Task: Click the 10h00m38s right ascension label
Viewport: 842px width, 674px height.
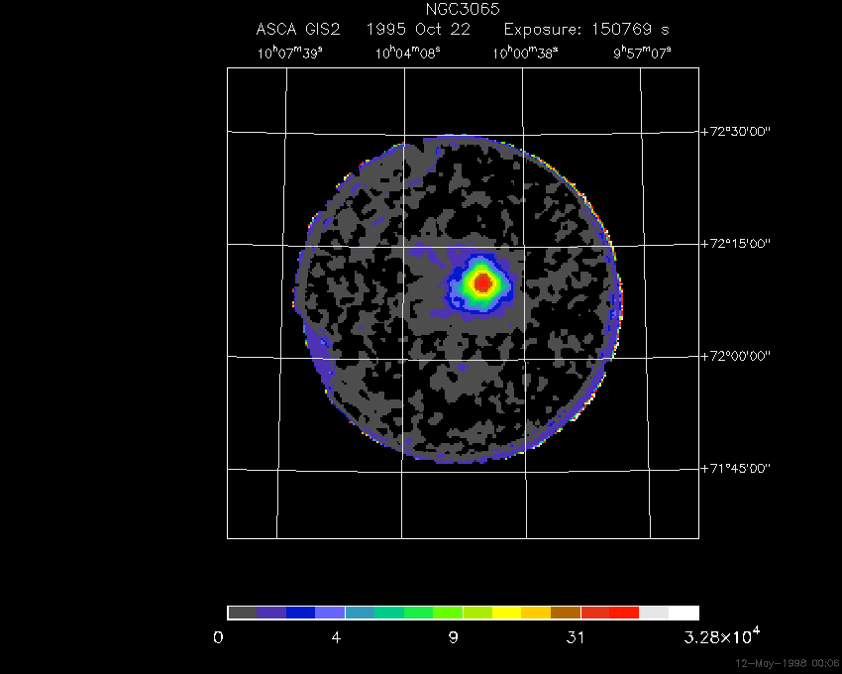Action: tap(525, 53)
